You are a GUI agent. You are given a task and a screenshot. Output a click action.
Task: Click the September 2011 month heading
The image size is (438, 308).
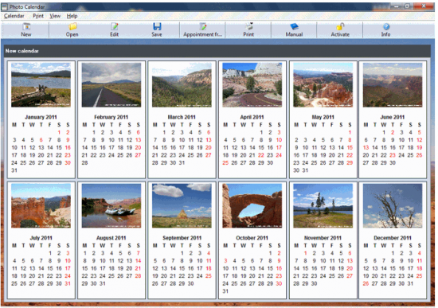pos(182,238)
